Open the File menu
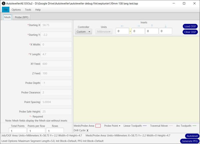Viewport: 200px width, 144px height. pos(6,10)
